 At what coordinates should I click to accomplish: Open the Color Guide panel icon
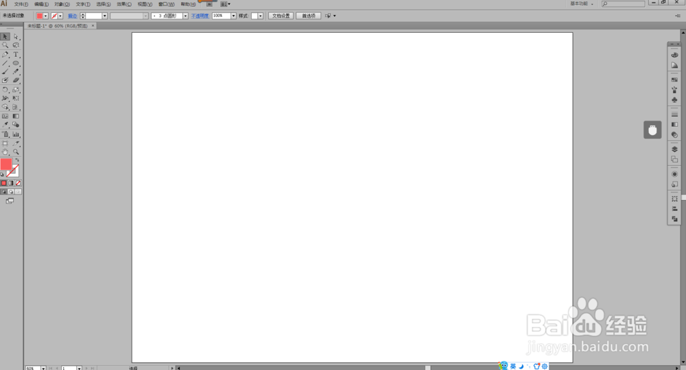coord(674,65)
